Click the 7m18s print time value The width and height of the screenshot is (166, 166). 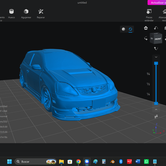coord(4,137)
